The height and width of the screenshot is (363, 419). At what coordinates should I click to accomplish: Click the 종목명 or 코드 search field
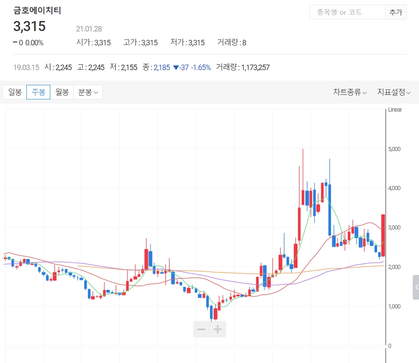[347, 12]
